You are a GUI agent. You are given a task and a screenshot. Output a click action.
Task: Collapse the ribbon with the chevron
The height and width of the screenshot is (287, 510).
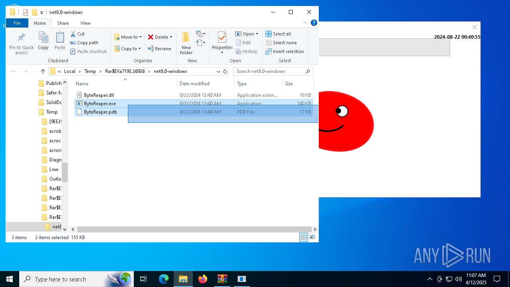(x=306, y=23)
